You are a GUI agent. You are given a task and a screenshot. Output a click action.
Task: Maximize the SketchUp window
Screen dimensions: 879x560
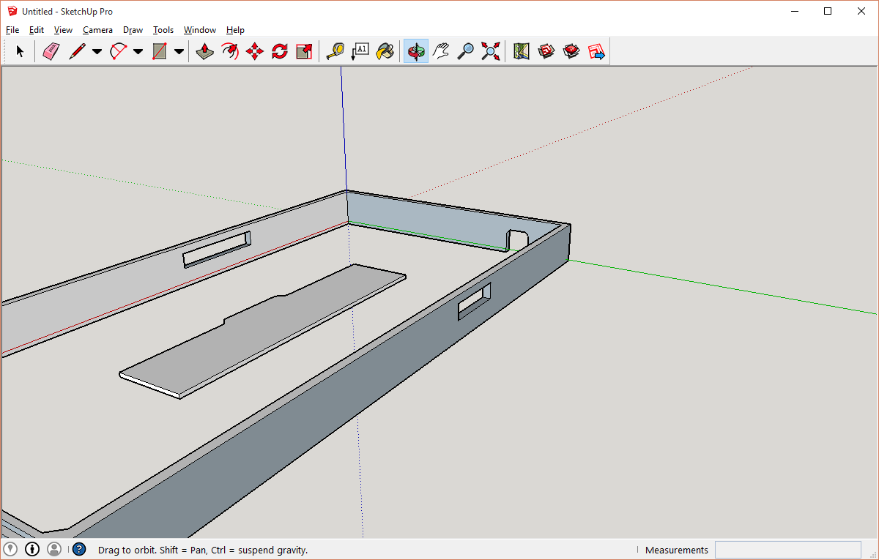point(828,11)
